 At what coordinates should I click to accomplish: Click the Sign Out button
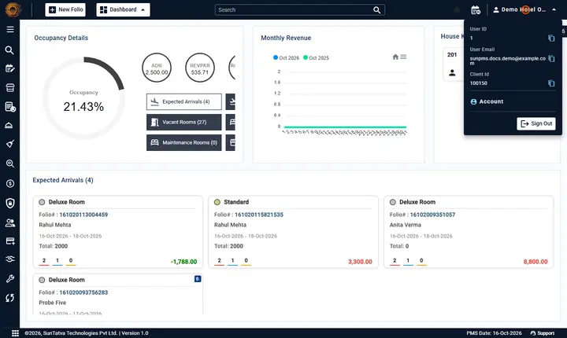pos(536,123)
